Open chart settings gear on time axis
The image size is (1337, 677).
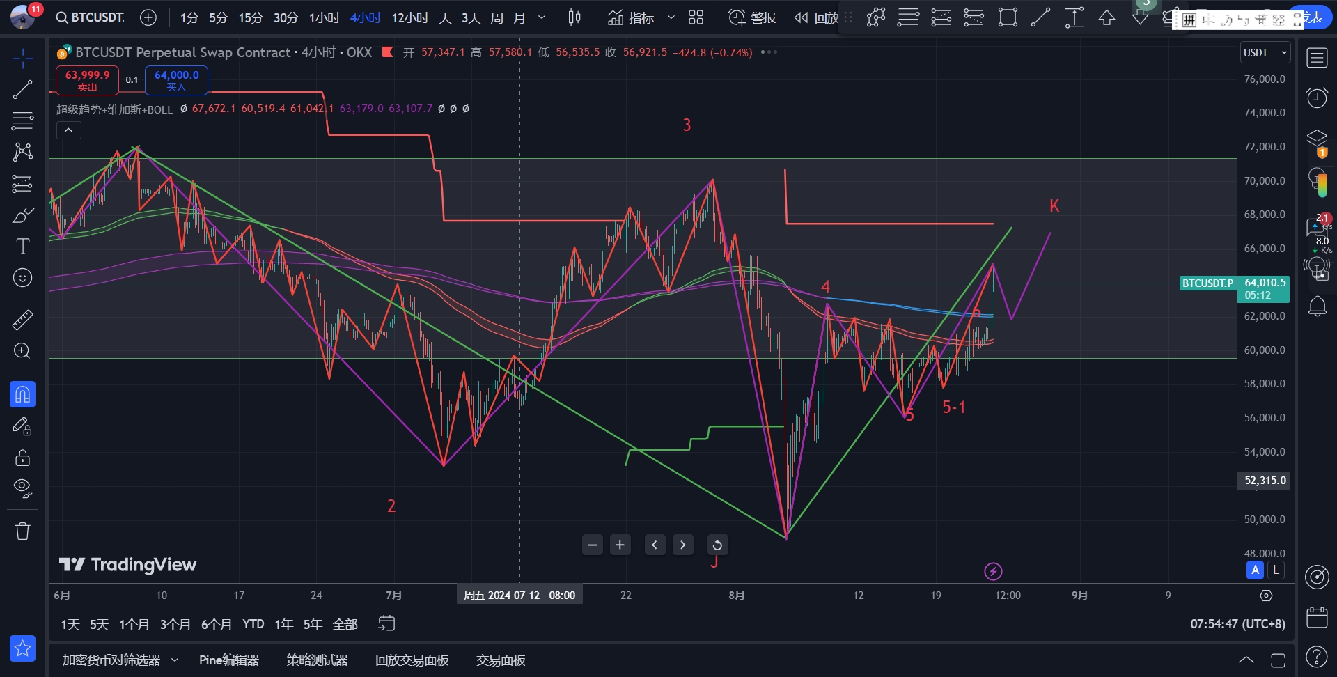click(1266, 596)
